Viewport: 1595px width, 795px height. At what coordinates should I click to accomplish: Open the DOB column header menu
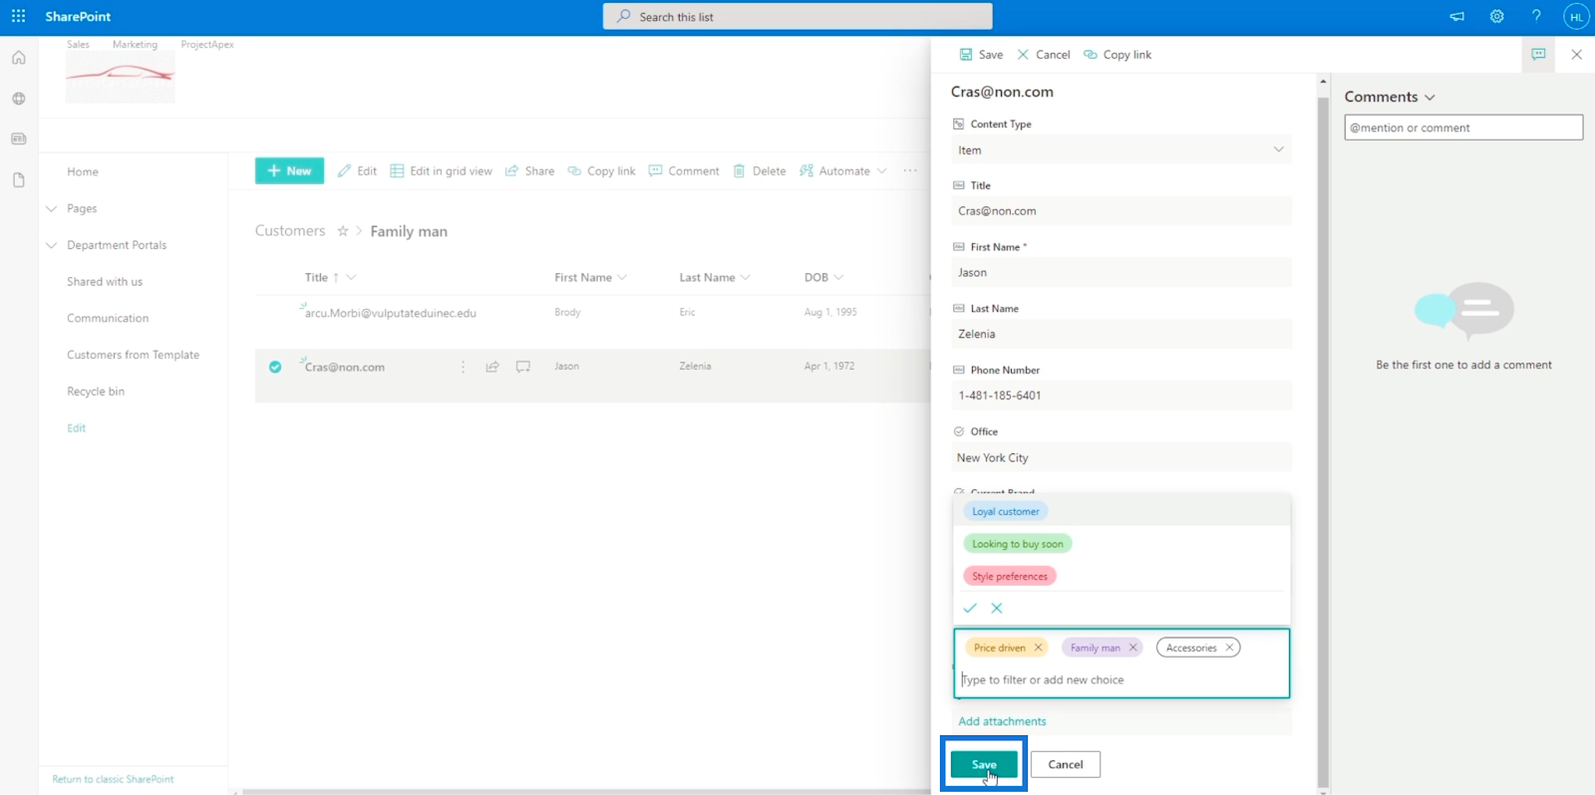tap(838, 278)
